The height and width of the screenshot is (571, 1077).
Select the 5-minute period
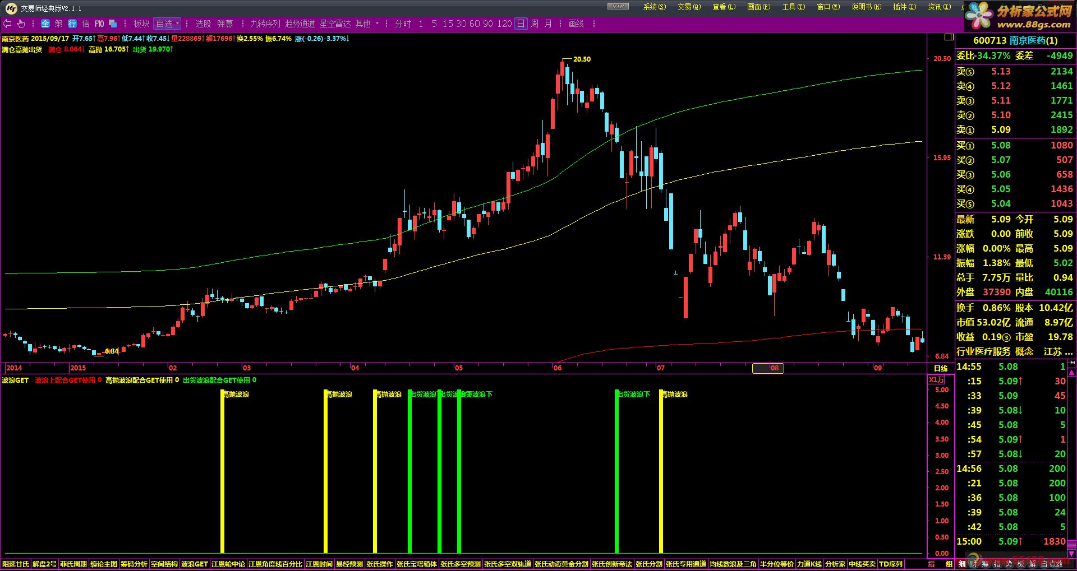pyautogui.click(x=434, y=24)
